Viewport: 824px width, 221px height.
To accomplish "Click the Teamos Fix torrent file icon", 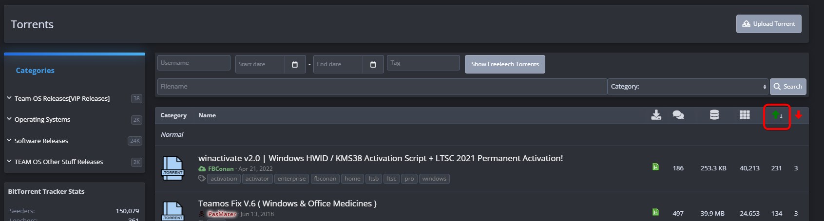I will (173, 211).
